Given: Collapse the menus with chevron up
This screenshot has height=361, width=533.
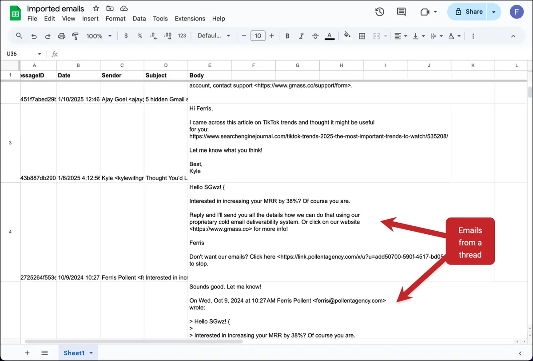Looking at the screenshot, I should point(513,36).
